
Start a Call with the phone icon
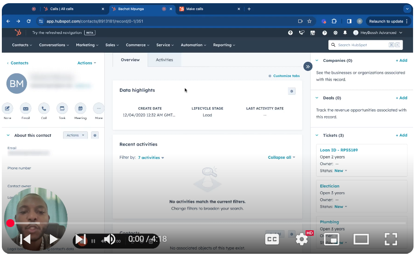(x=44, y=108)
